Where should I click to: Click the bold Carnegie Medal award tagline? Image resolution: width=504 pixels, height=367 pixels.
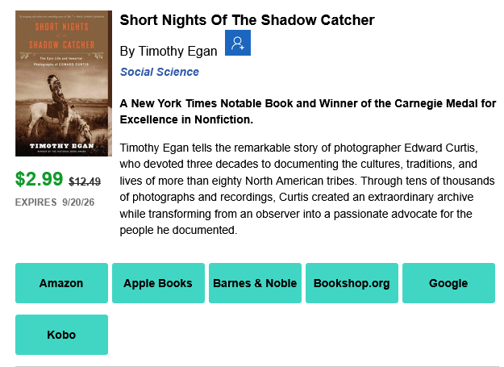pyautogui.click(x=308, y=111)
